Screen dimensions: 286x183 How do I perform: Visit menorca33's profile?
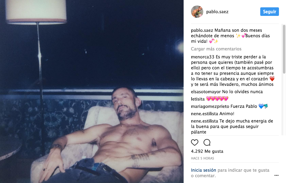(203, 57)
